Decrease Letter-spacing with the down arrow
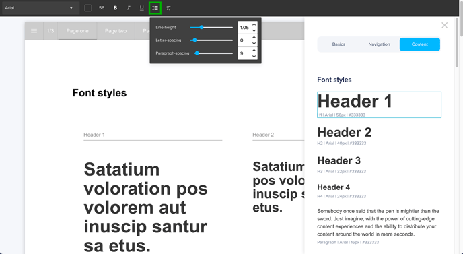The width and height of the screenshot is (463, 254). click(x=254, y=44)
